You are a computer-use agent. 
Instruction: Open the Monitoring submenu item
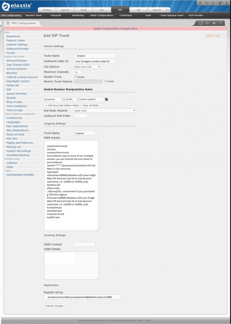click(78, 15)
